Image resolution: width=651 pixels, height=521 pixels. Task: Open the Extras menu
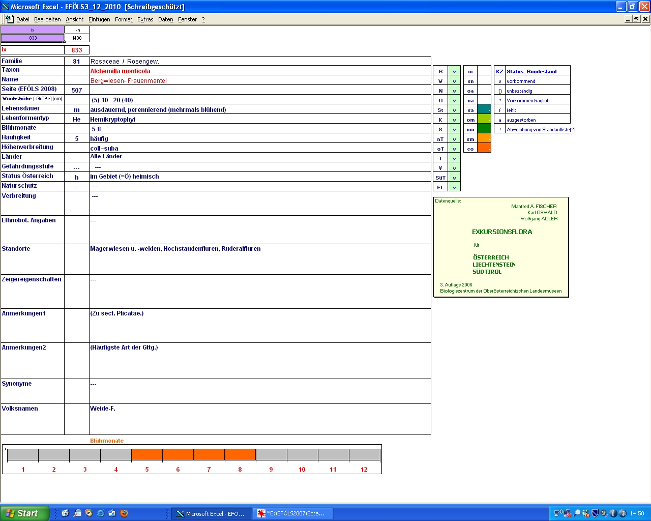pos(145,19)
